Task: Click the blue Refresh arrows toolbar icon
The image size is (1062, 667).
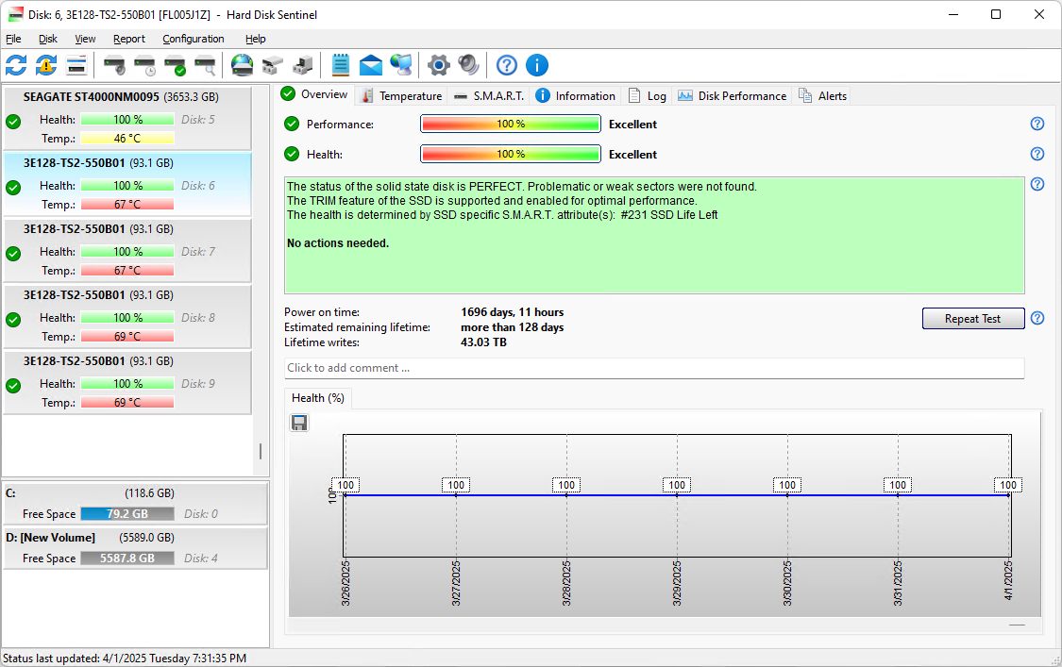Action: 16,66
